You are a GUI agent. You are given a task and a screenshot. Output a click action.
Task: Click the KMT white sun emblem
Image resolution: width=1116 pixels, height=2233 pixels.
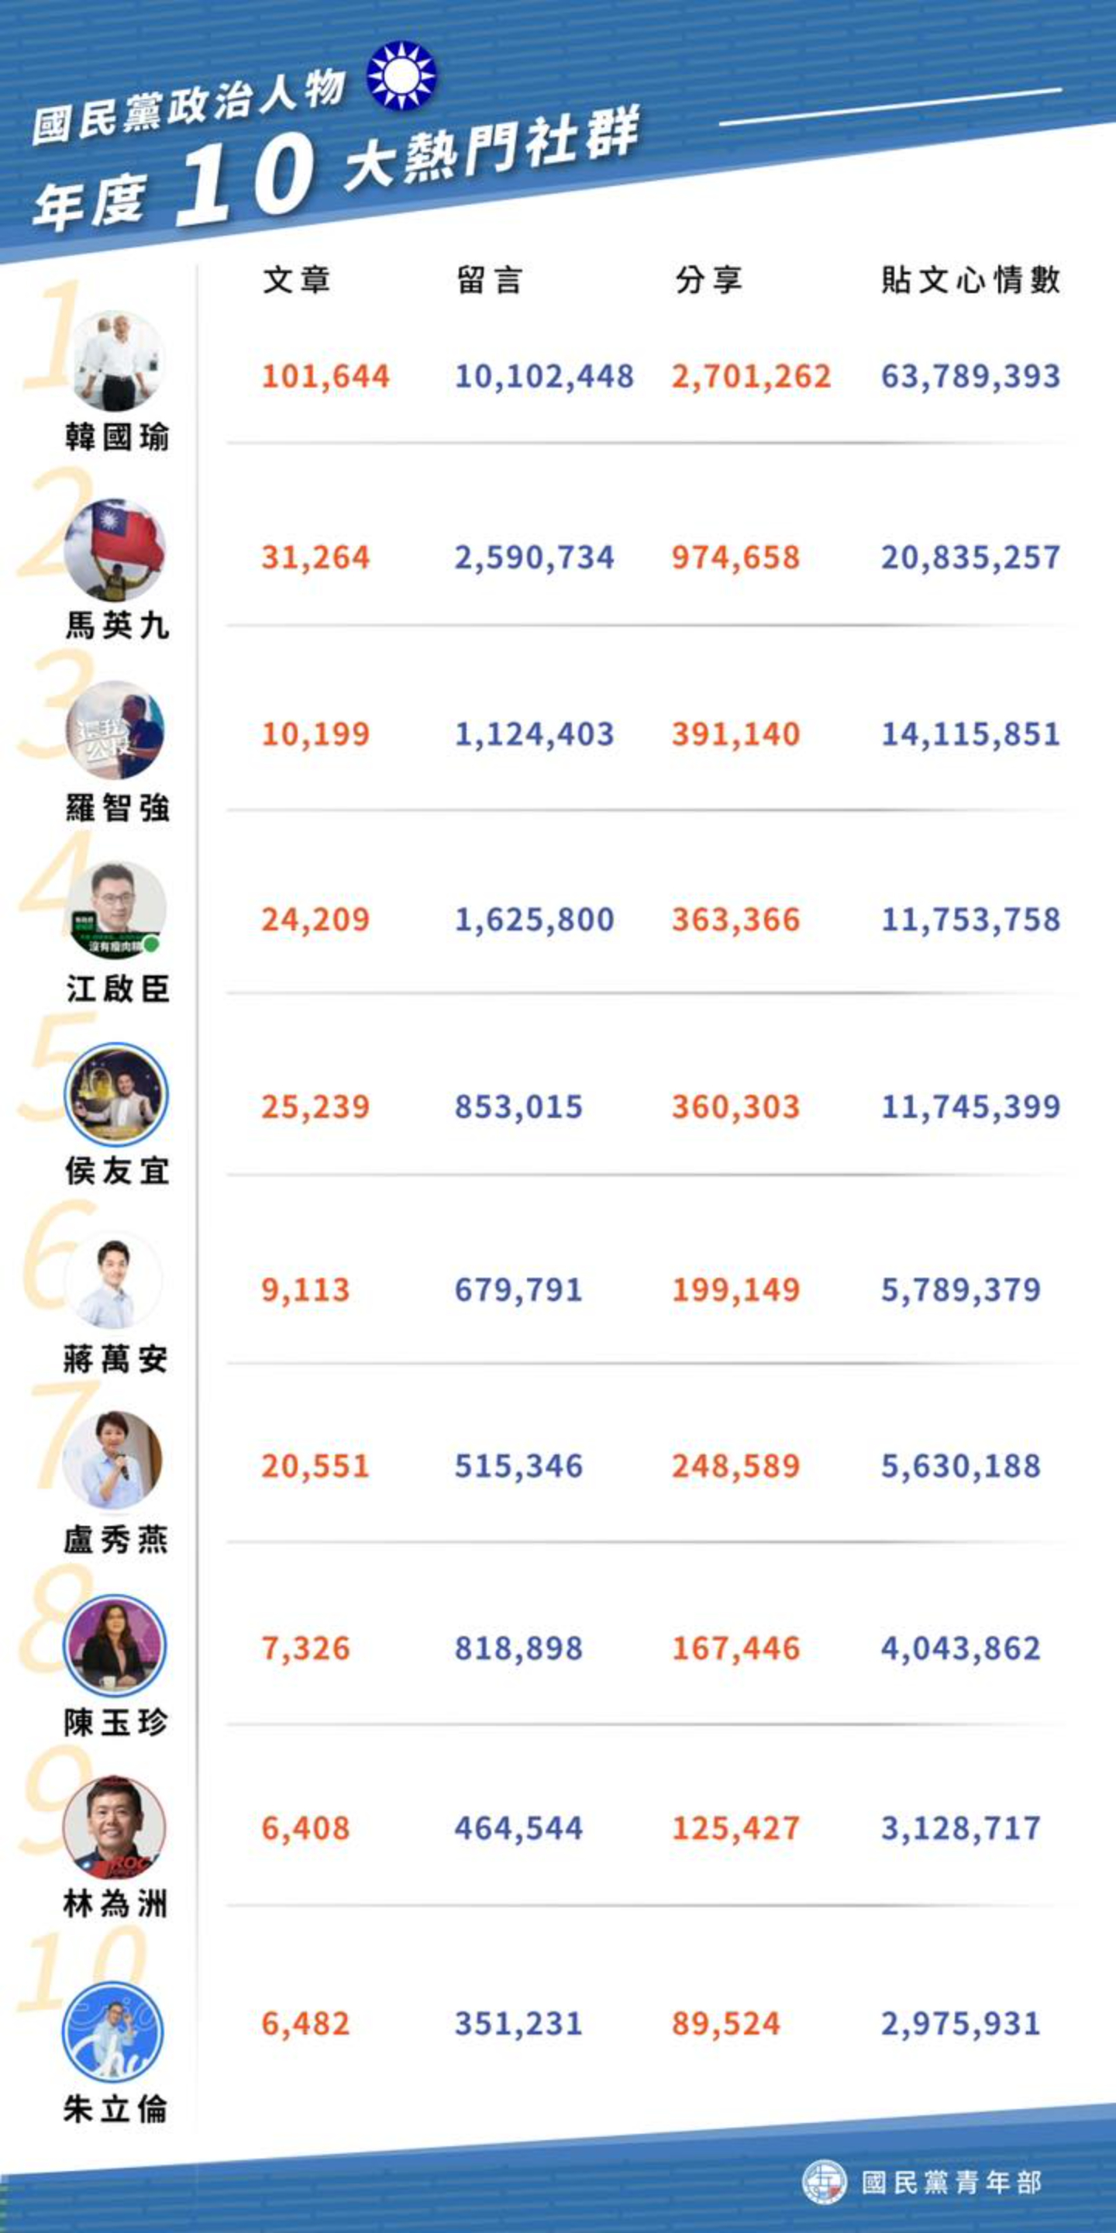point(401,75)
